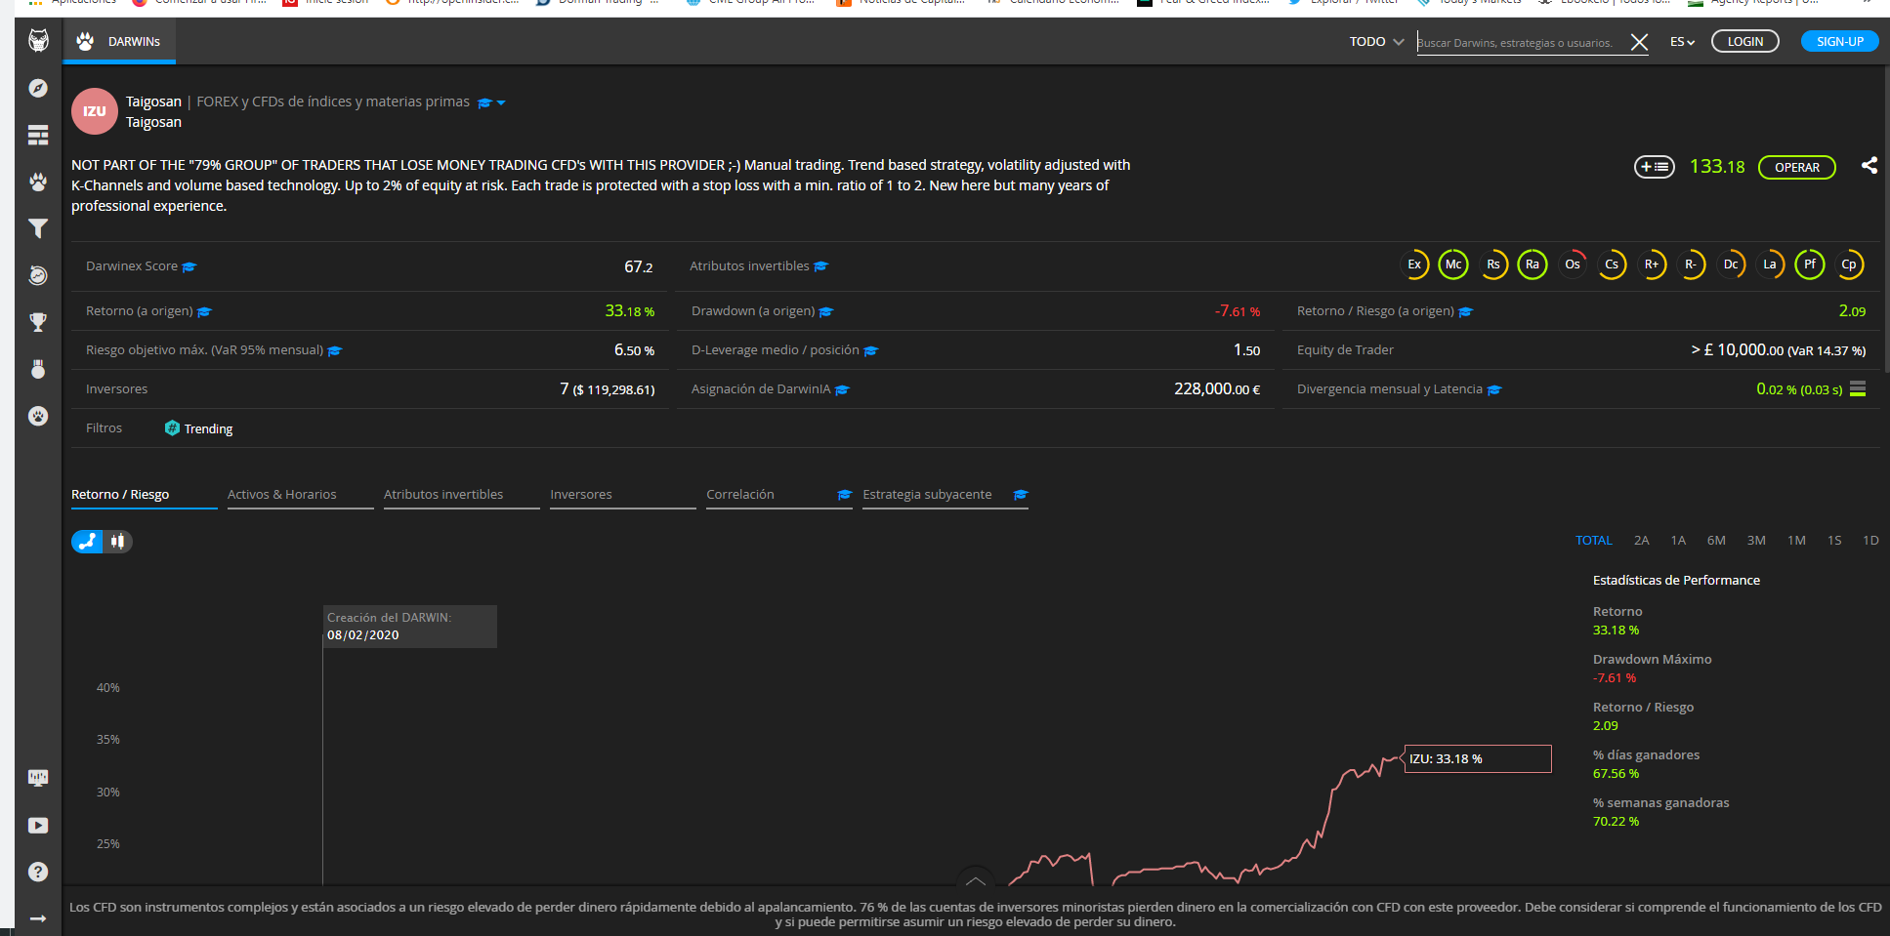1890x936 pixels.
Task: Click the Rs attribute circle
Action: [1493, 265]
